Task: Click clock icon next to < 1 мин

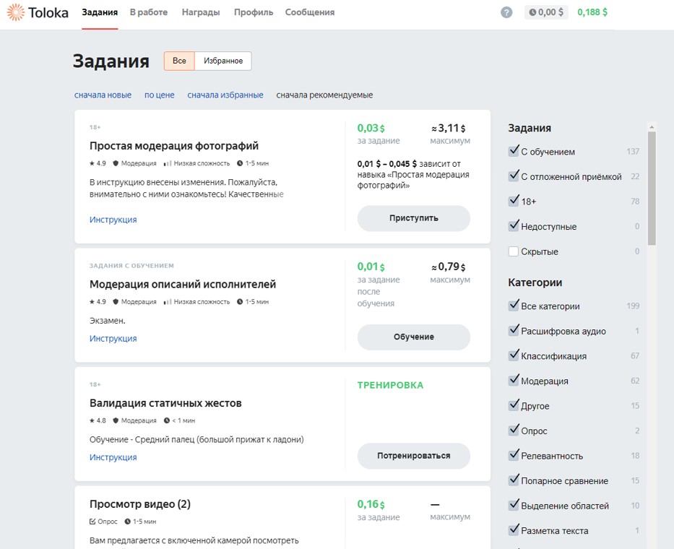Action: (x=167, y=420)
